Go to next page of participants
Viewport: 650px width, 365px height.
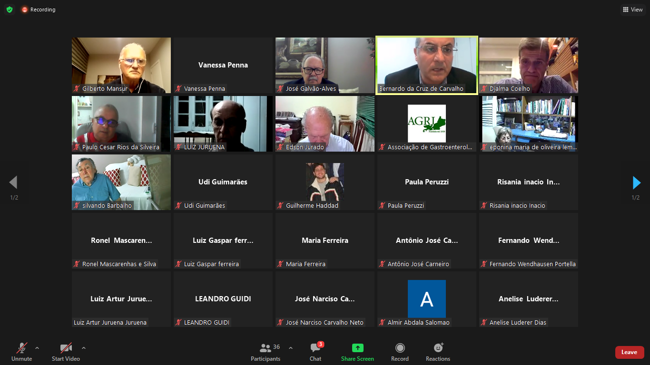tap(636, 182)
